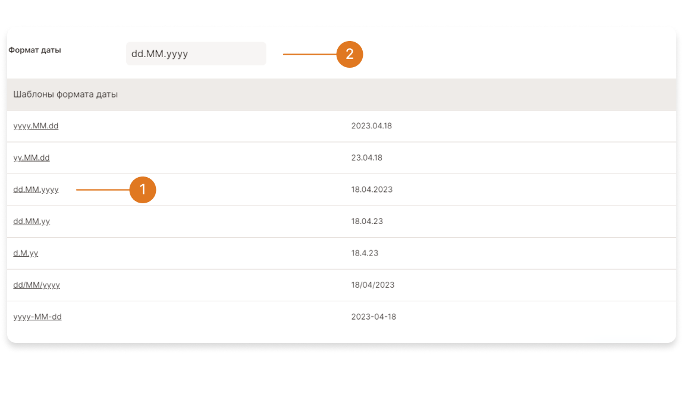This screenshot has height=397, width=684.
Task: Select the yyyy-MM-dd template link
Action: click(37, 317)
